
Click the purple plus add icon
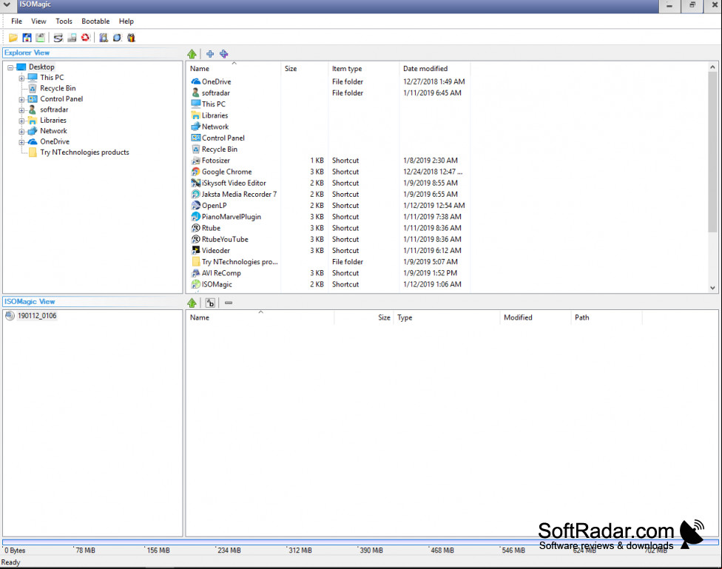[x=224, y=54]
